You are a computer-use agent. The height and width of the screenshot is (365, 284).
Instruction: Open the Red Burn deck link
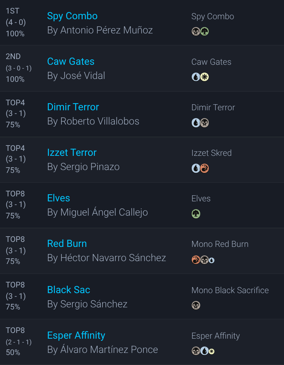click(x=67, y=243)
